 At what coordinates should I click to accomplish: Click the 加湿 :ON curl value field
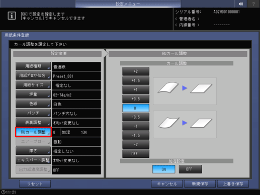76,132
